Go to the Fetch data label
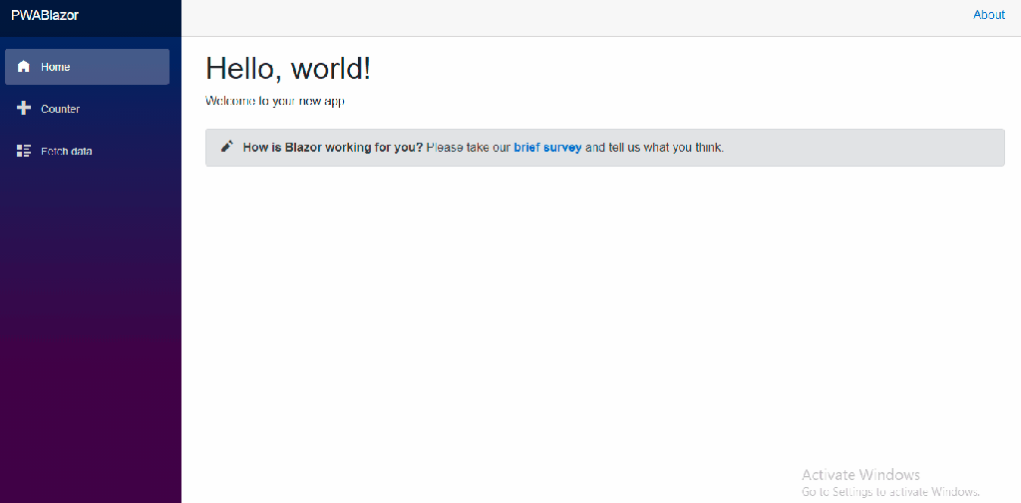Image resolution: width=1021 pixels, height=503 pixels. pos(67,151)
